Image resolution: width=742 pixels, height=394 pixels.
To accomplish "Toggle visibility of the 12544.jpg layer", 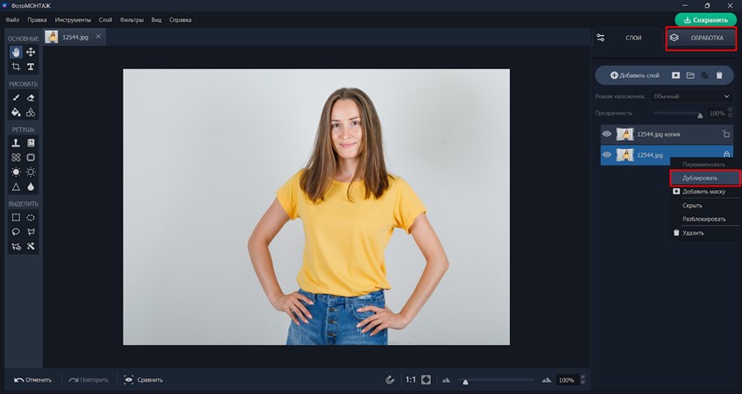I will click(606, 155).
